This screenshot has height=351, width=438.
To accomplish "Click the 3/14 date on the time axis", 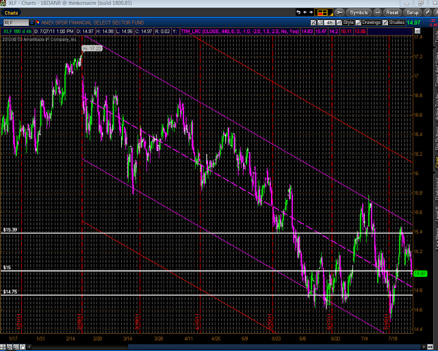I will coord(127,339).
